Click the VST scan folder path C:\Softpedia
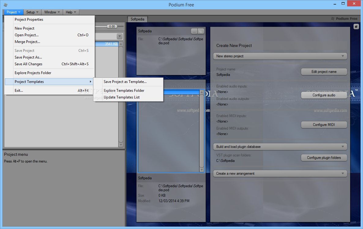The height and width of the screenshot is (229, 363). coord(225,161)
